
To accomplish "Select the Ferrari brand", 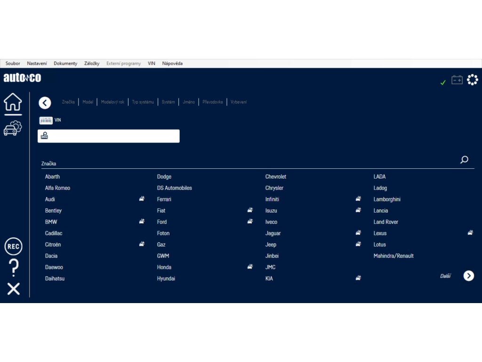I will pos(164,199).
